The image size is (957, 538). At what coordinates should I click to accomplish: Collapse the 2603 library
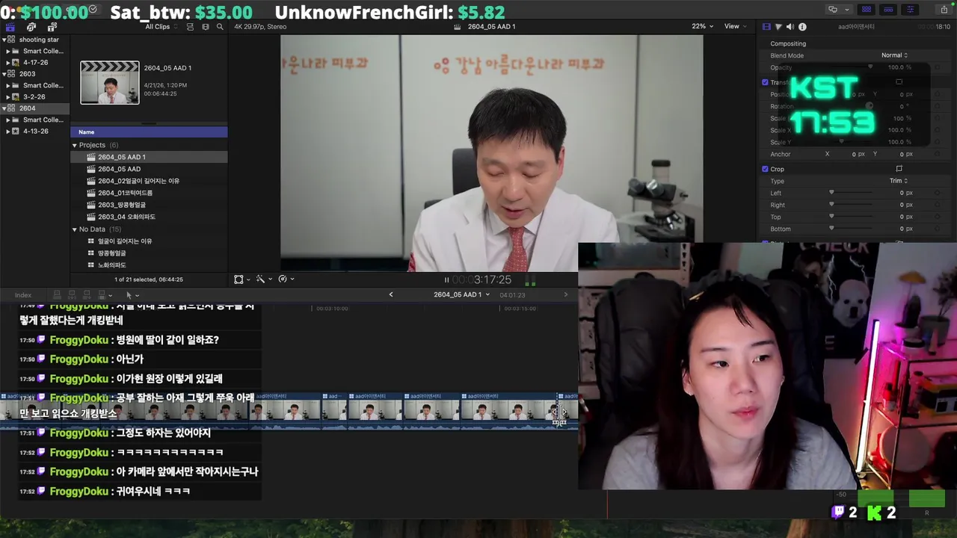[4, 74]
